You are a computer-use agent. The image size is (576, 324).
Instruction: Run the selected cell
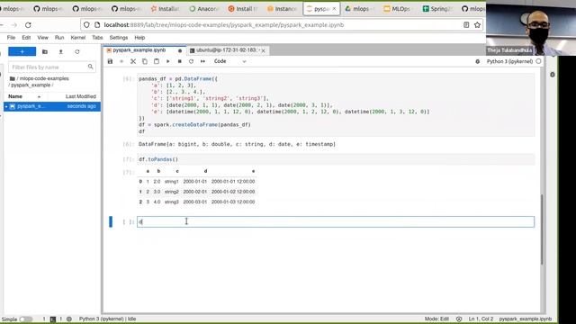tap(168, 61)
